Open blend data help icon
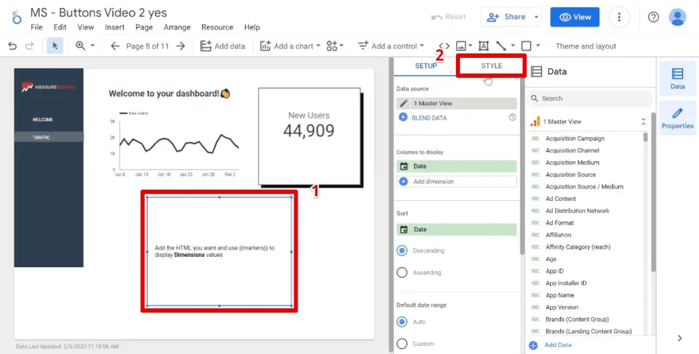 (512, 118)
